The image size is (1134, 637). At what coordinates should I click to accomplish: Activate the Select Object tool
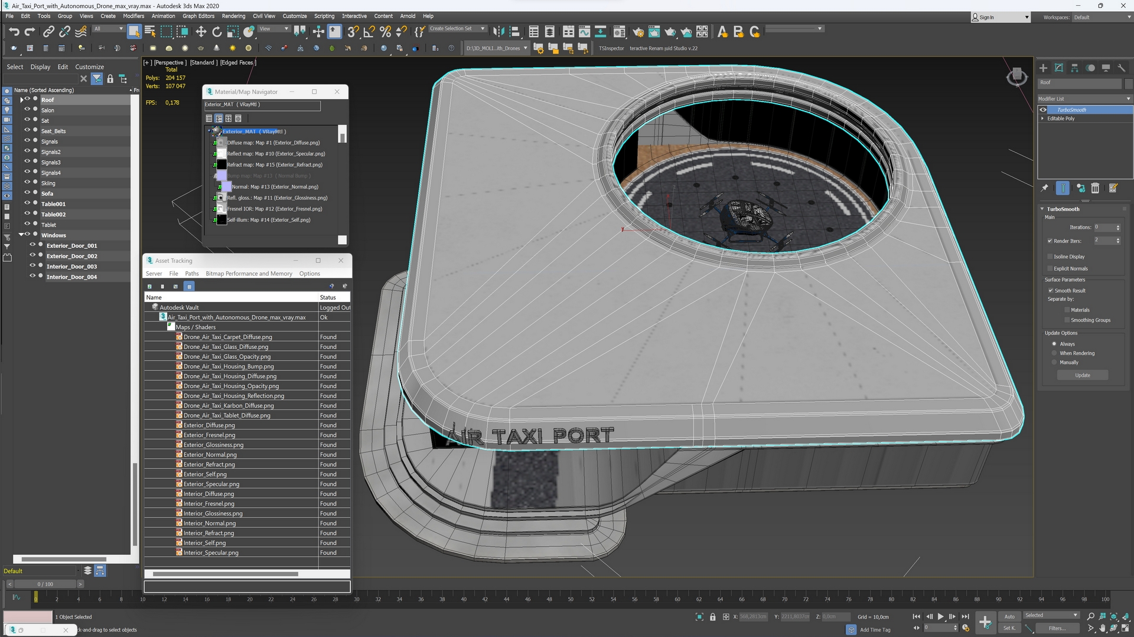[x=134, y=32]
